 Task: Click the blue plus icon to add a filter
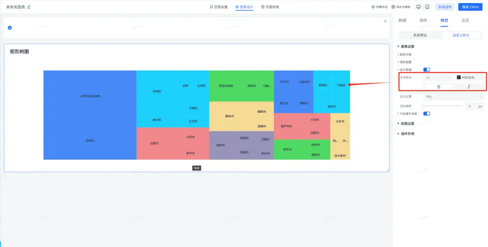10,28
